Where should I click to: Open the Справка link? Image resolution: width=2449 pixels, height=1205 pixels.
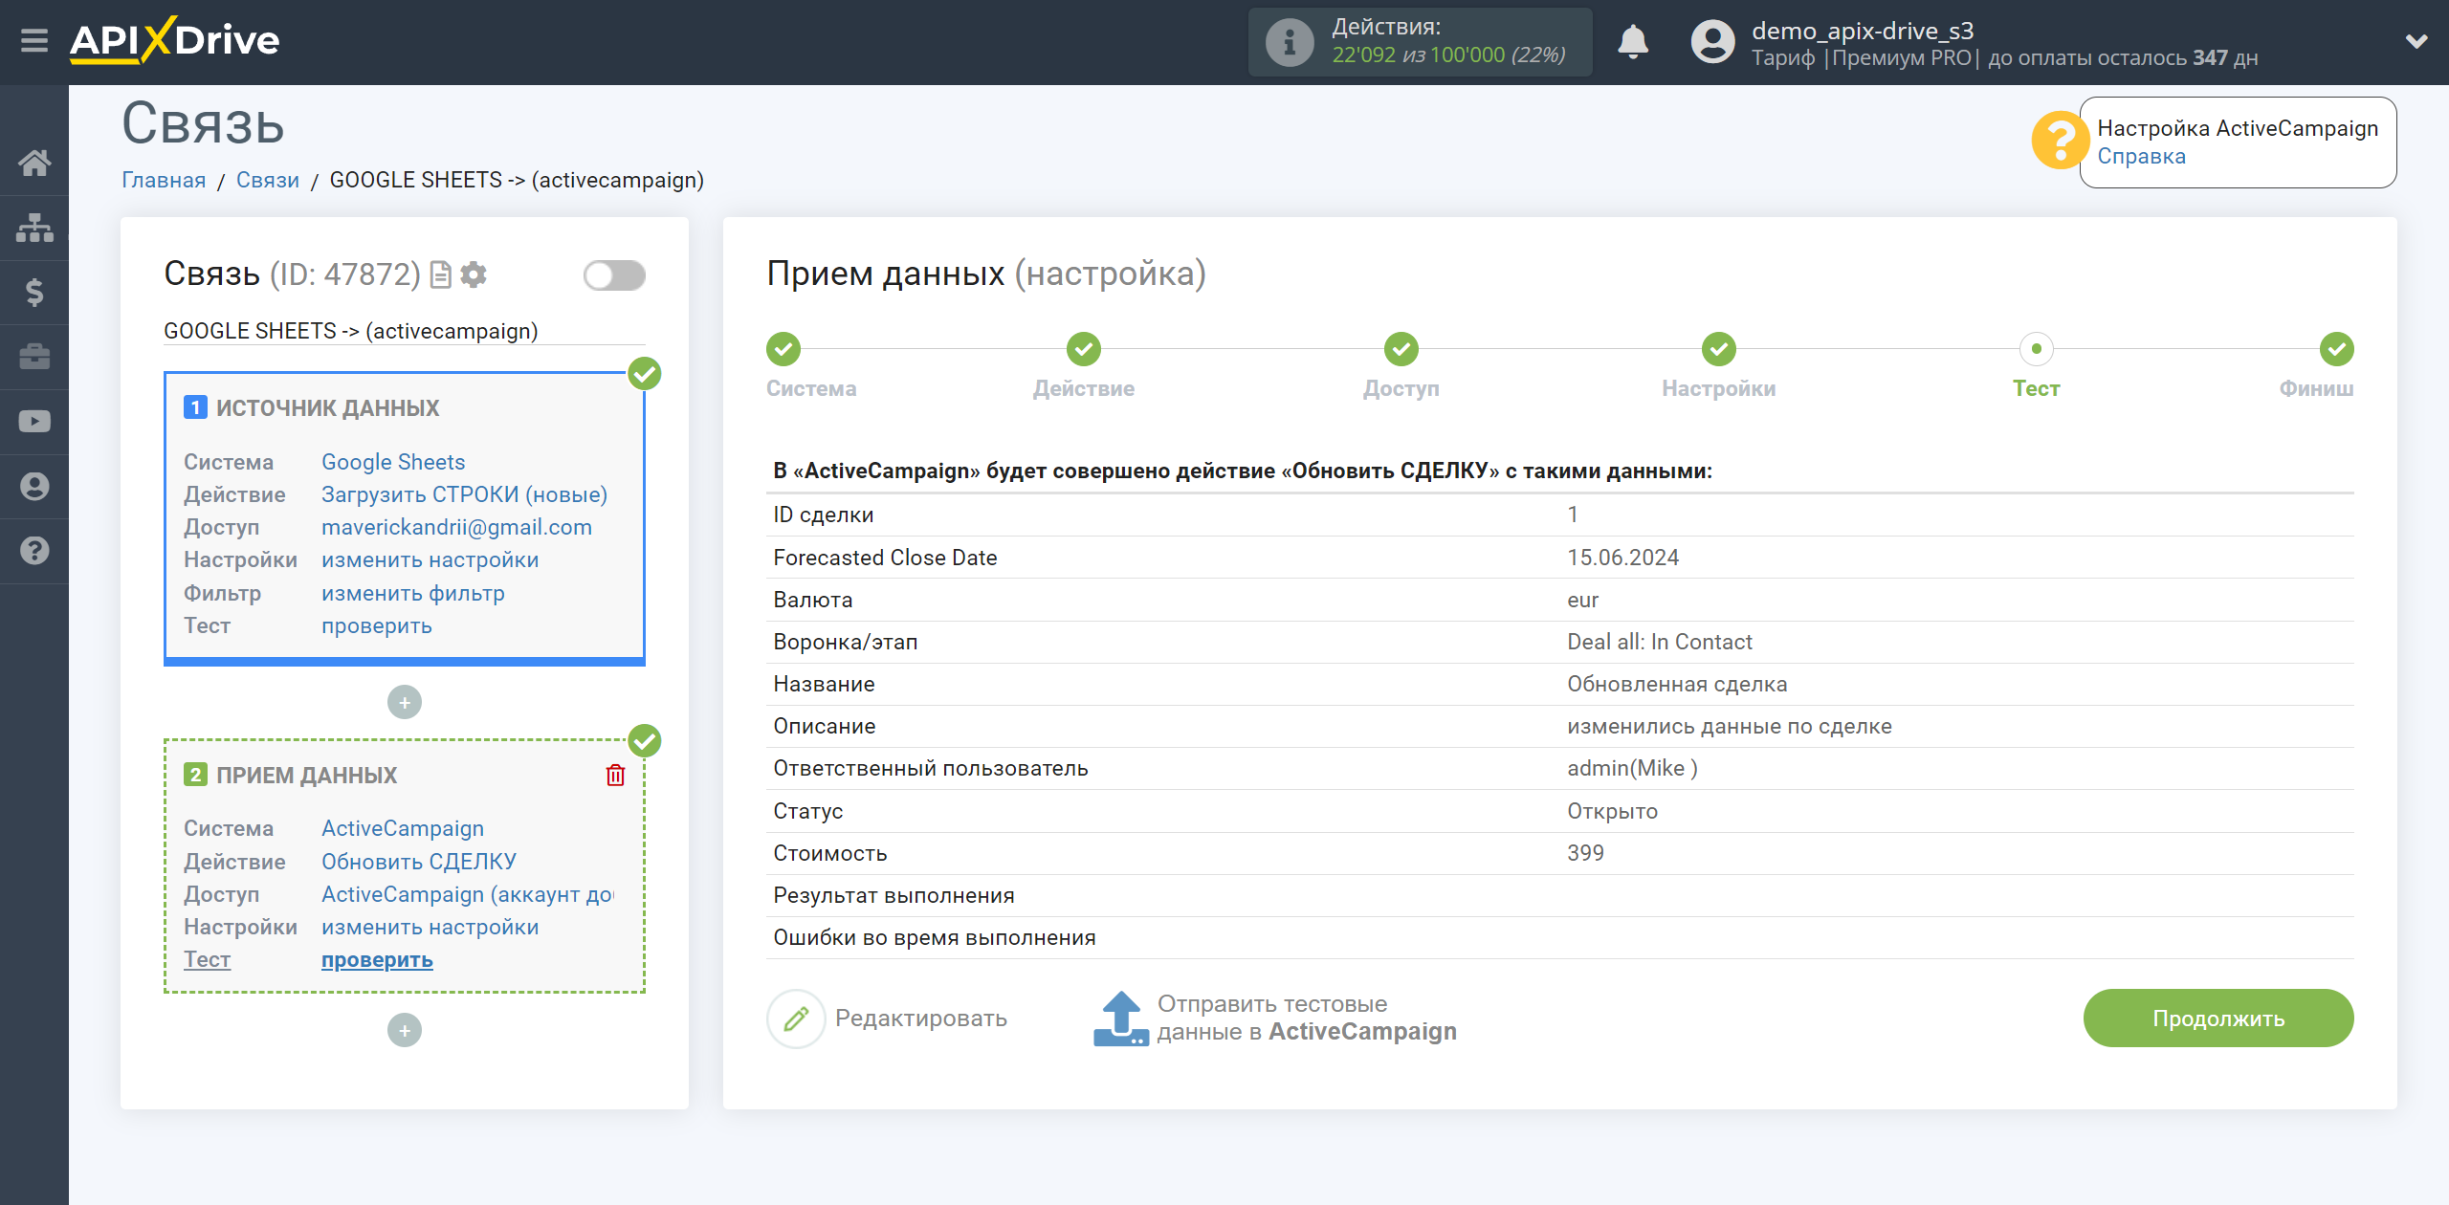click(2141, 157)
